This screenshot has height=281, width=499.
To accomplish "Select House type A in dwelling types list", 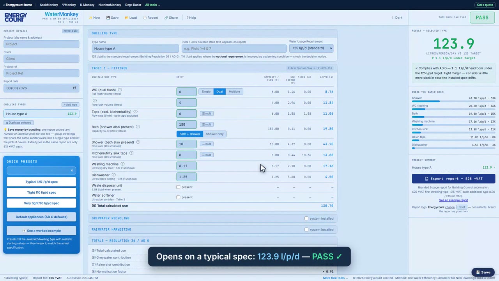I will click(41, 114).
